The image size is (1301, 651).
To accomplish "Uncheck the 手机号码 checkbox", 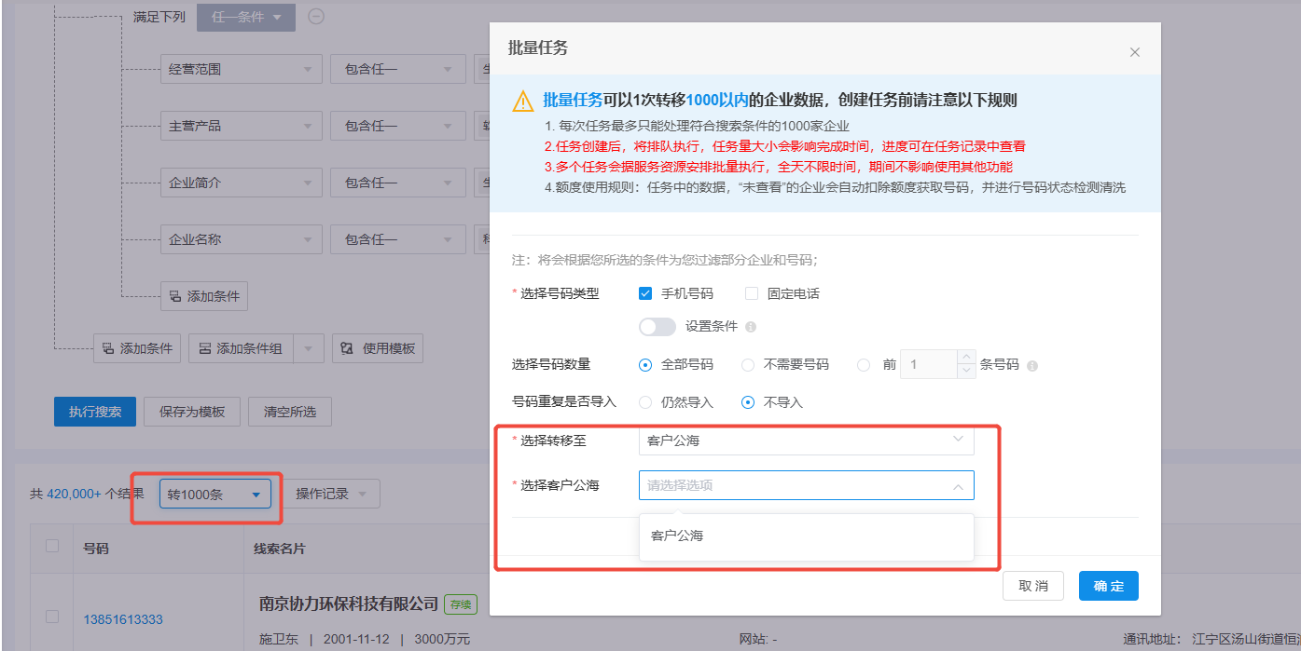I will point(645,293).
